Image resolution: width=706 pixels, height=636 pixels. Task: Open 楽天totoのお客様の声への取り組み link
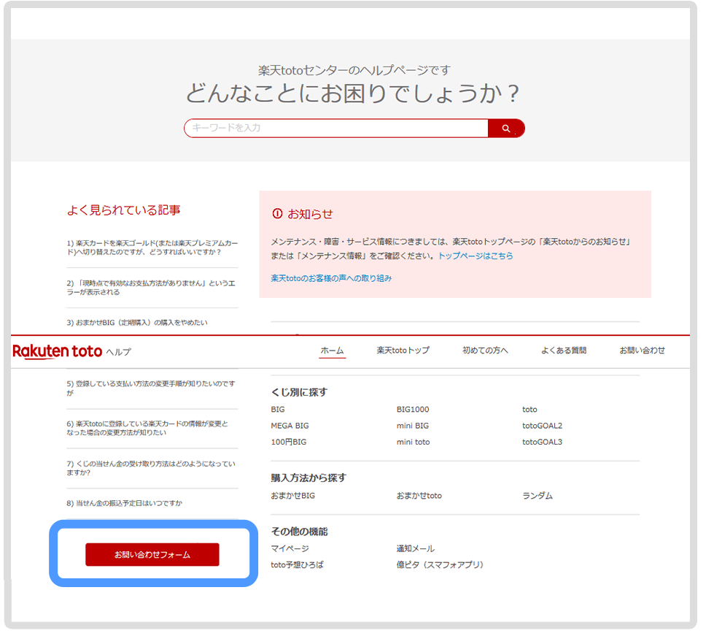pyautogui.click(x=331, y=278)
